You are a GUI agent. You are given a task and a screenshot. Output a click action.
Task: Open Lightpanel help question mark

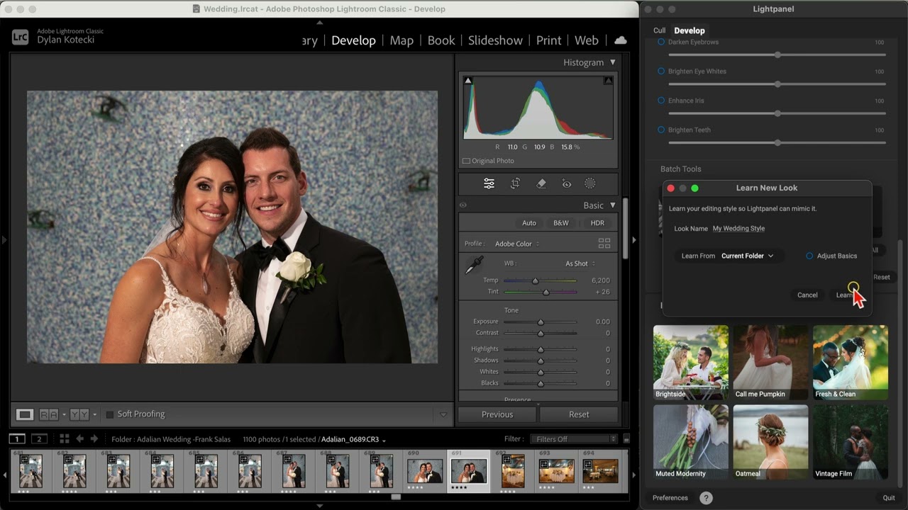tap(706, 498)
